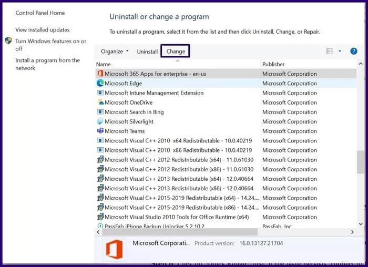
Task: Click the Visual C++ 2012 (x86) icon
Action: 100,169
